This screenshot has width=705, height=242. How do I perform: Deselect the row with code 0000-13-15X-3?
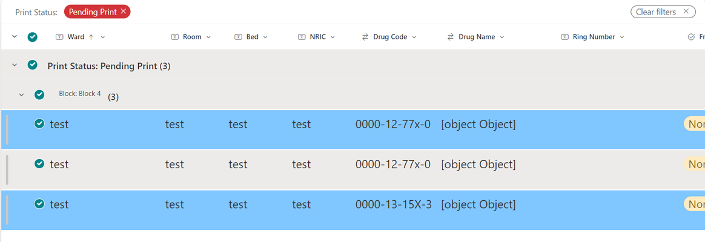pyautogui.click(x=39, y=204)
